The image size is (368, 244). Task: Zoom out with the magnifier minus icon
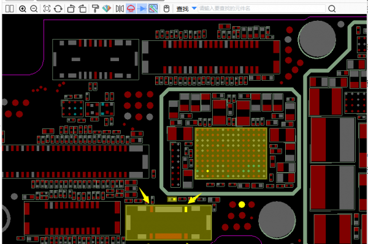pos(34,9)
